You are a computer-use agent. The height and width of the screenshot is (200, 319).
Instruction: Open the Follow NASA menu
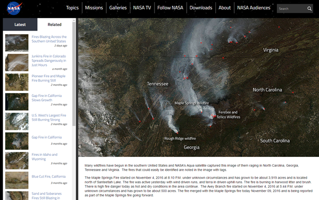(x=170, y=8)
